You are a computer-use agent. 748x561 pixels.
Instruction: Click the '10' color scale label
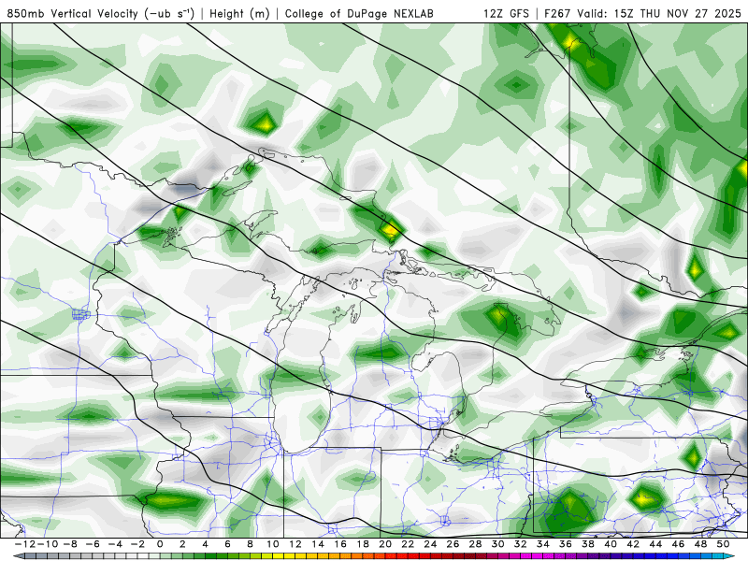click(x=272, y=544)
